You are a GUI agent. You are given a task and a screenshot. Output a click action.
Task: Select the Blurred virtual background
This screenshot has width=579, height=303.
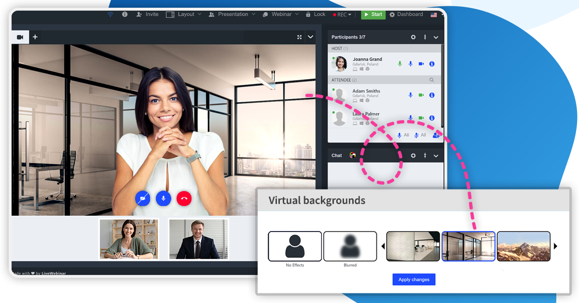pyautogui.click(x=350, y=246)
